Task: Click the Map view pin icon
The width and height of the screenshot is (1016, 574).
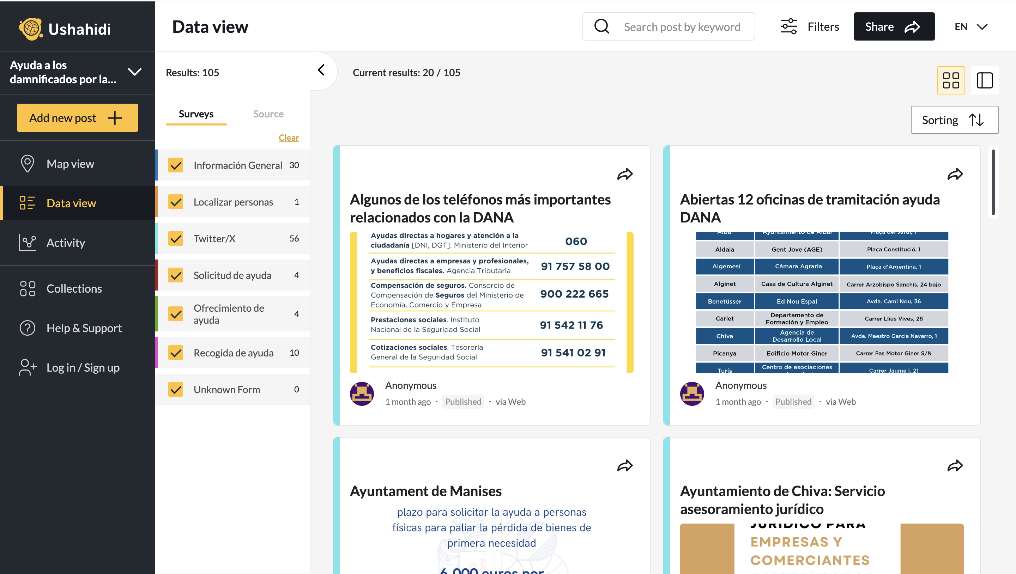Action: (27, 164)
